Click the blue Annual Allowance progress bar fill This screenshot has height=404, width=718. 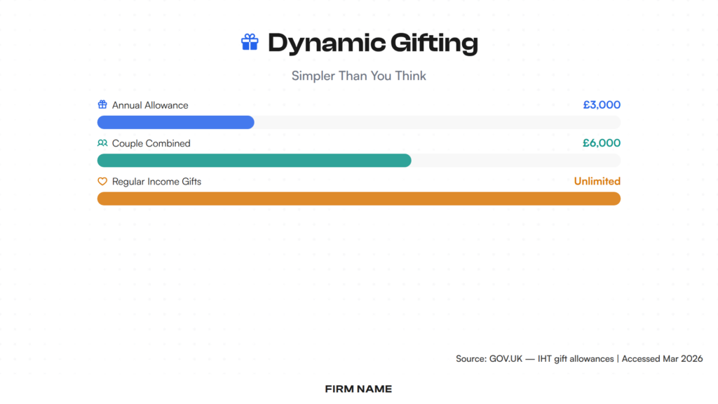click(175, 123)
